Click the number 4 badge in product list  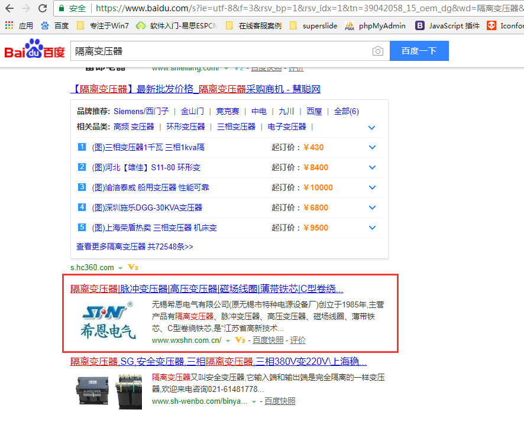click(x=82, y=207)
